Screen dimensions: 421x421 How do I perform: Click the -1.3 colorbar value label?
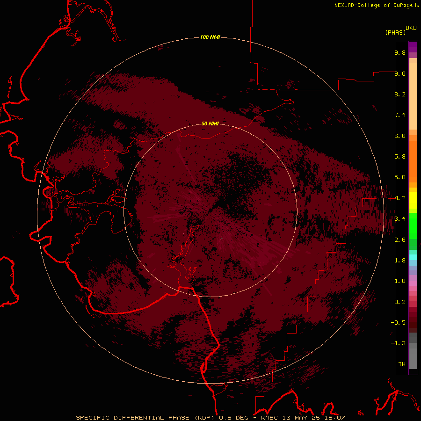pos(398,343)
